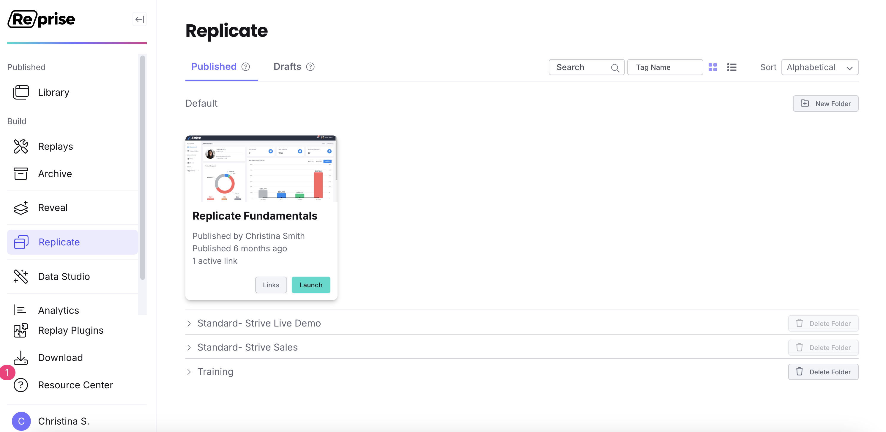Viewport: 886px width, 432px height.
Task: Click the New Folder plus icon
Action: pyautogui.click(x=805, y=103)
